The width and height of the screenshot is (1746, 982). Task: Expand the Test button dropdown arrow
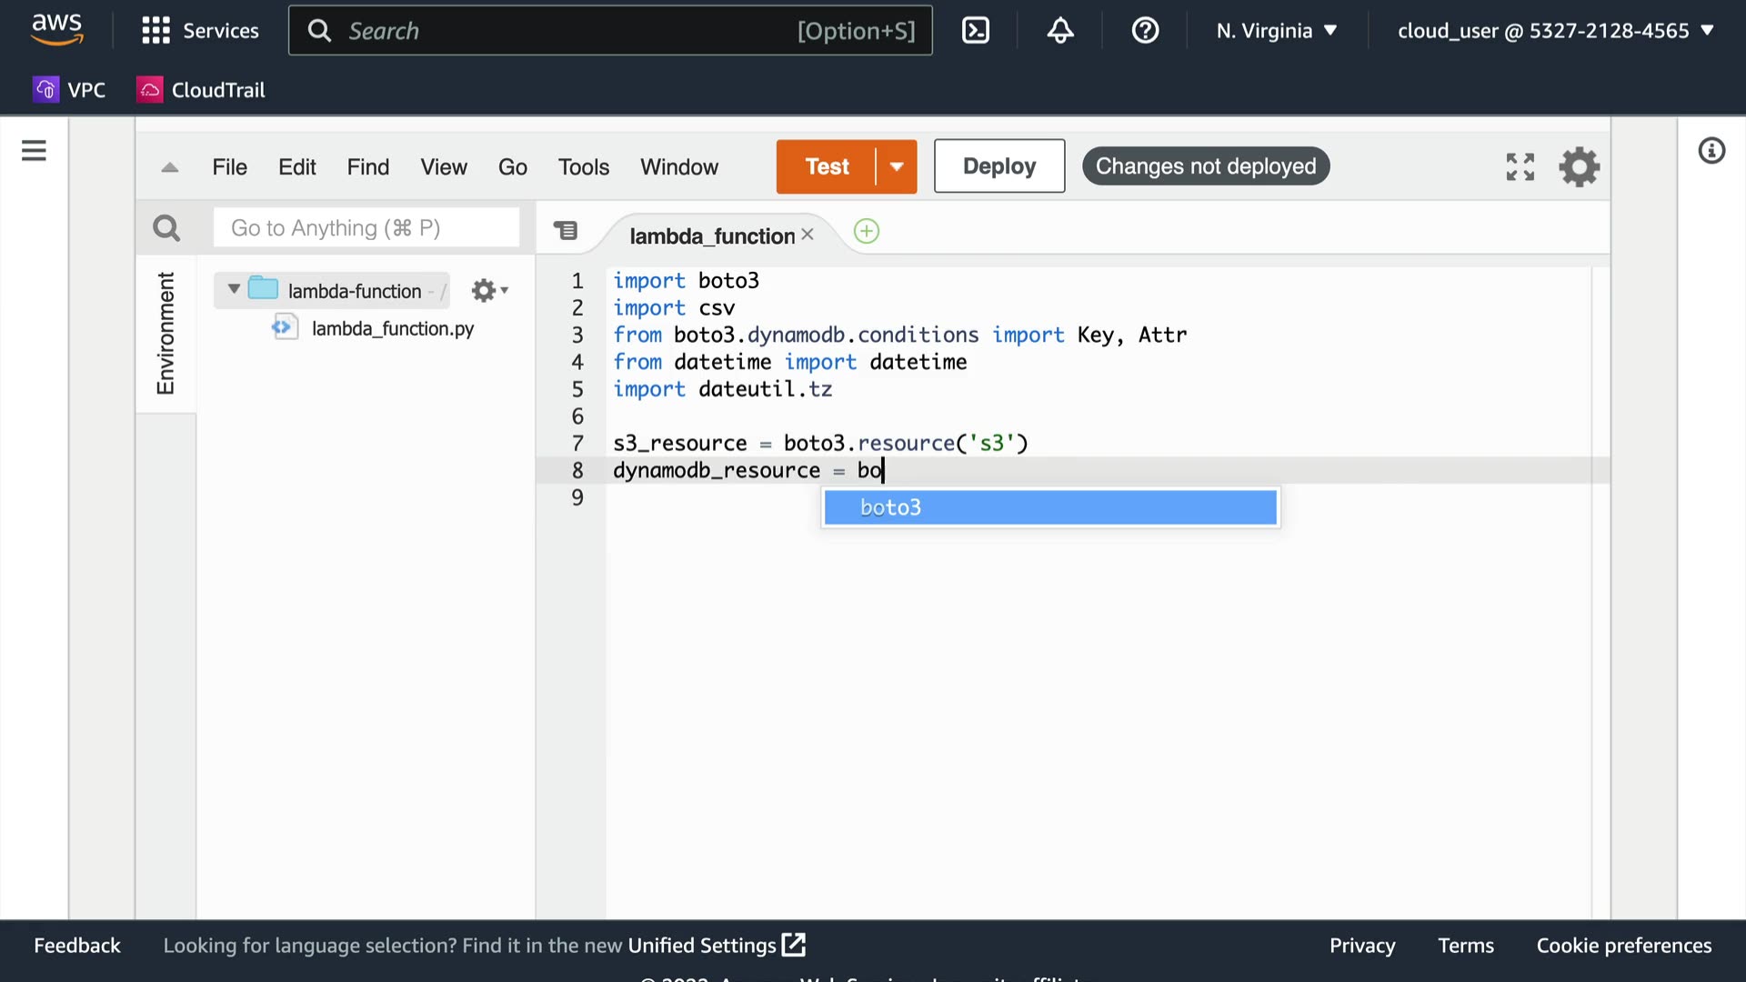coord(897,166)
